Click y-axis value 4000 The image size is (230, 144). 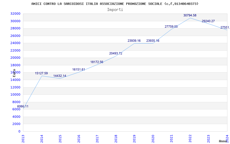(x=16, y=117)
